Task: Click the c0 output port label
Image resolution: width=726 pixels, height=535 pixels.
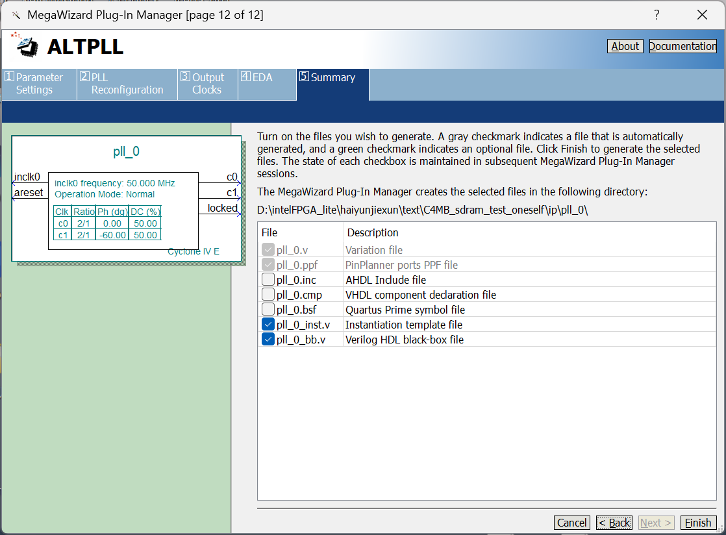Action: tap(232, 177)
